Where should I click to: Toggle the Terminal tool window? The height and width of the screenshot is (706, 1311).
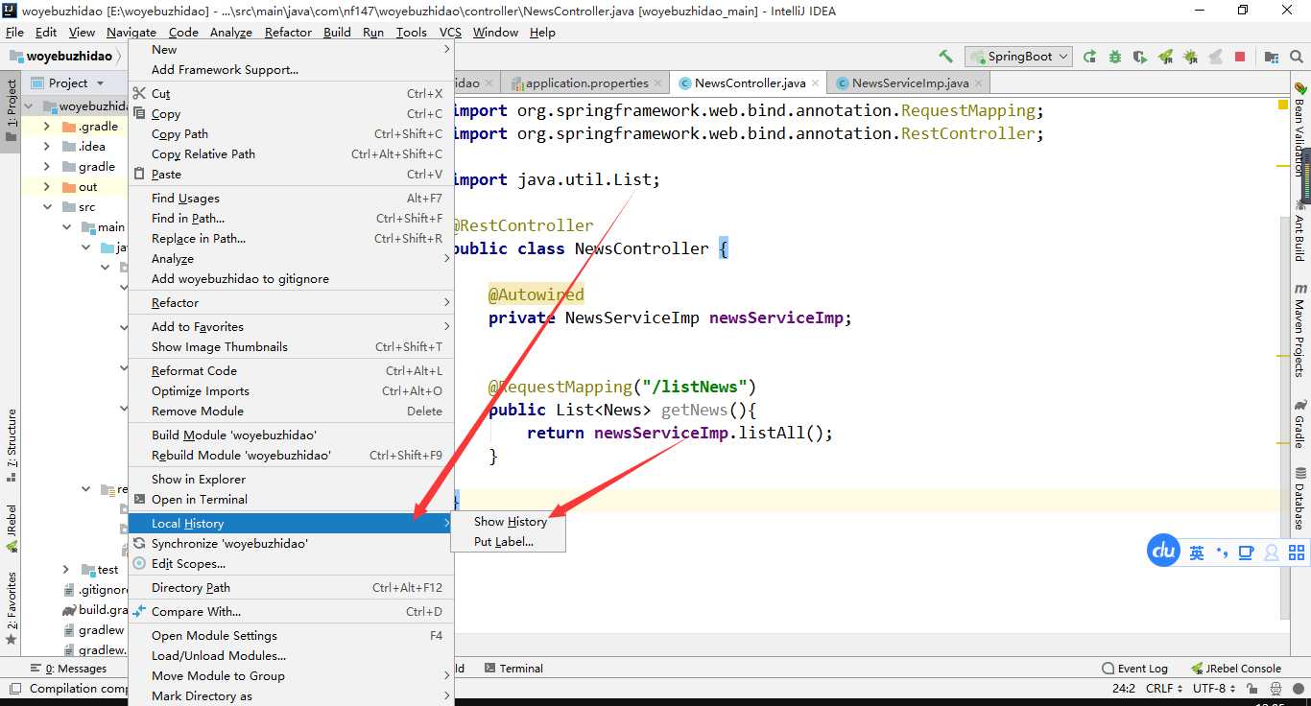513,669
